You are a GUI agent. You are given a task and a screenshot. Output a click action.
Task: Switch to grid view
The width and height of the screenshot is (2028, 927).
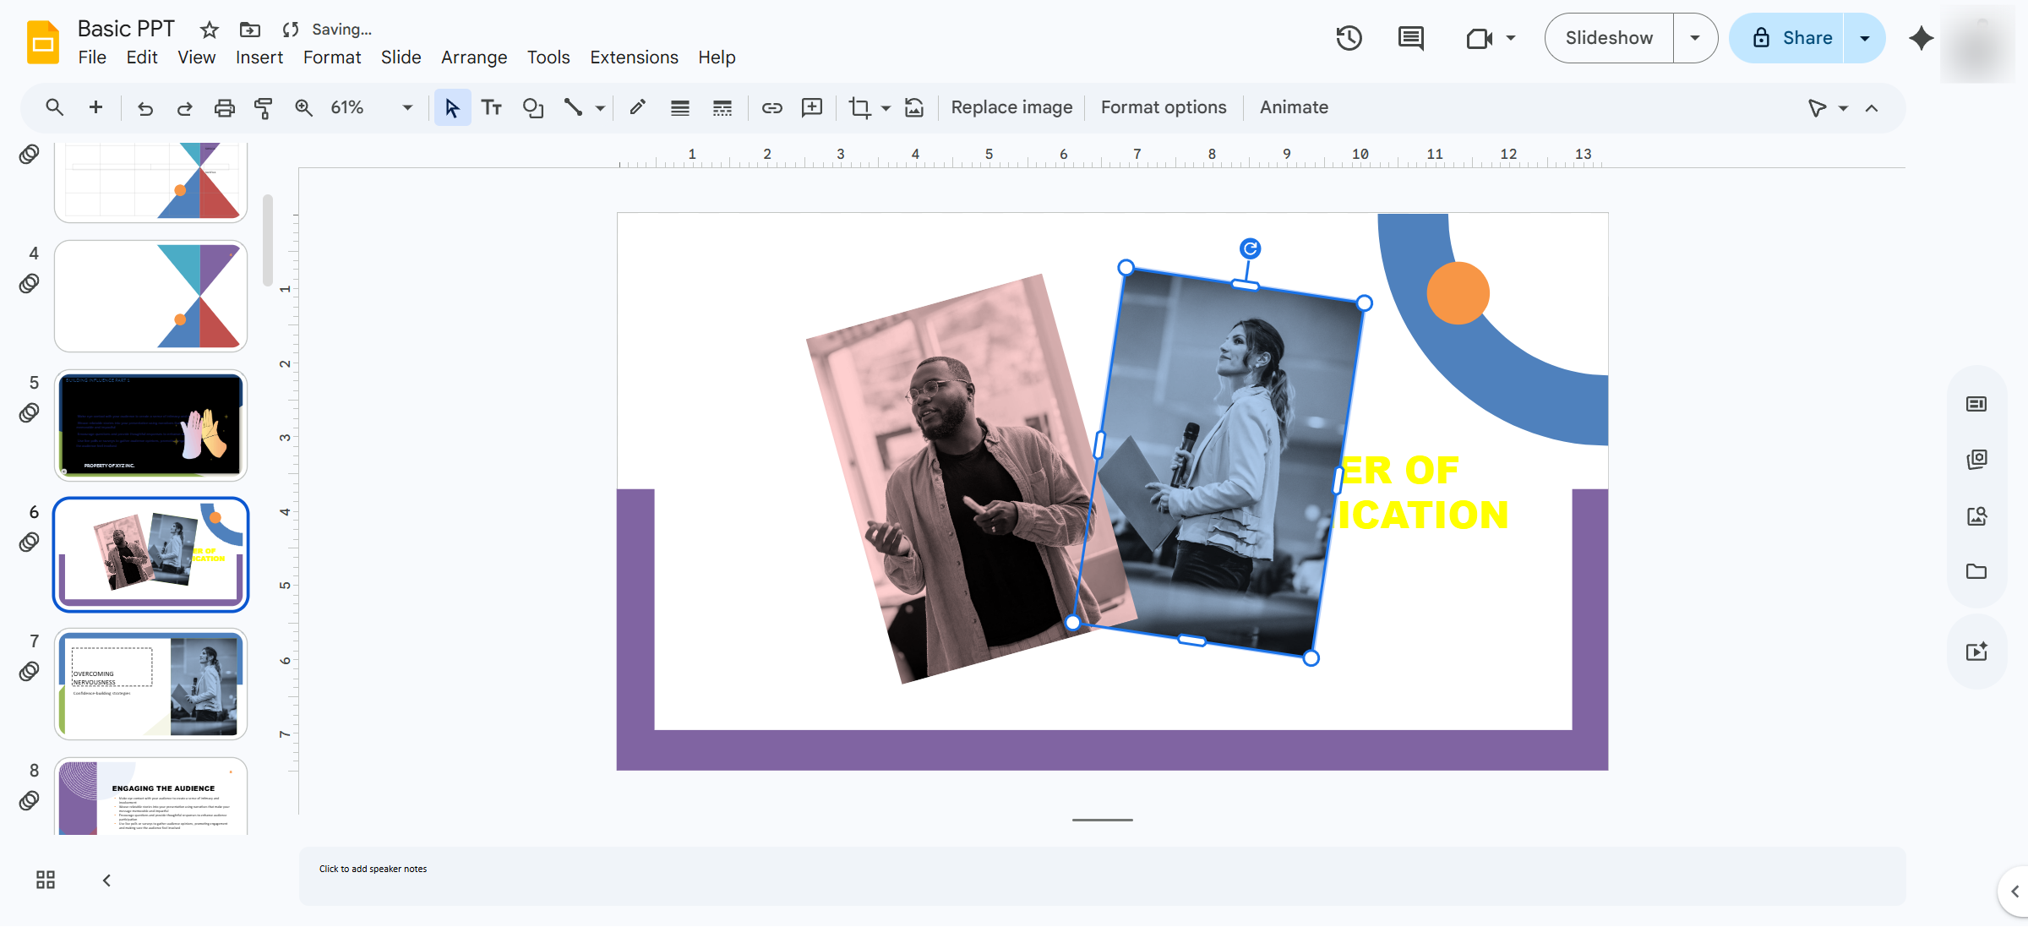point(46,880)
